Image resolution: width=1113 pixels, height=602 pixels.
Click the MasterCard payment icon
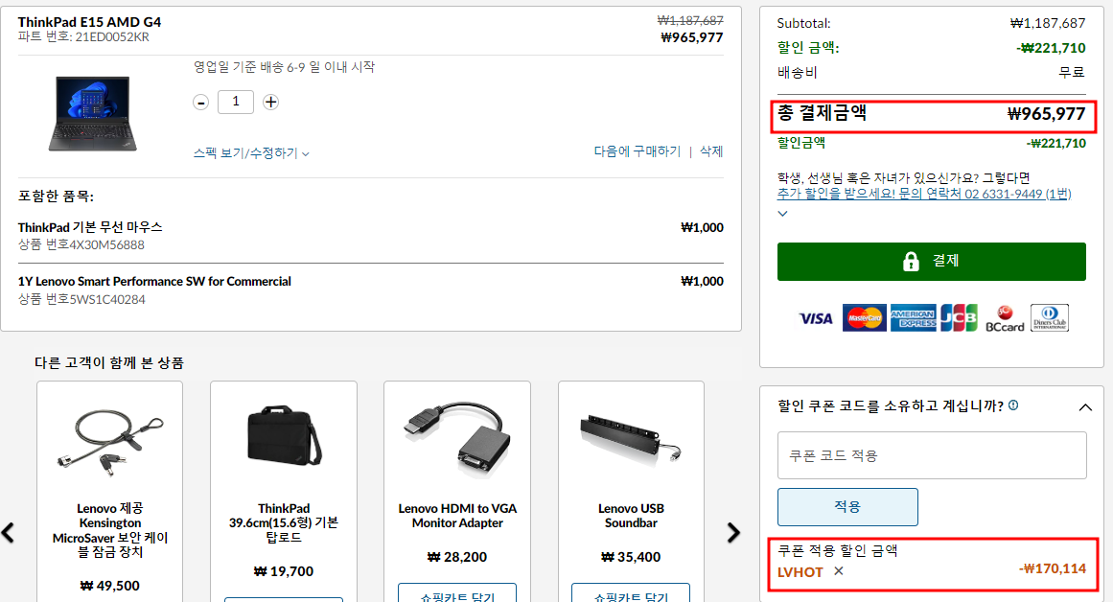(865, 318)
